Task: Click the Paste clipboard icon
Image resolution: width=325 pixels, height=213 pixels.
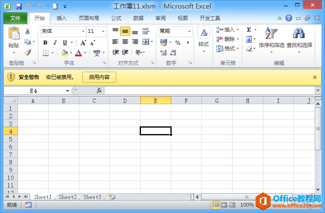Action: click(x=14, y=34)
